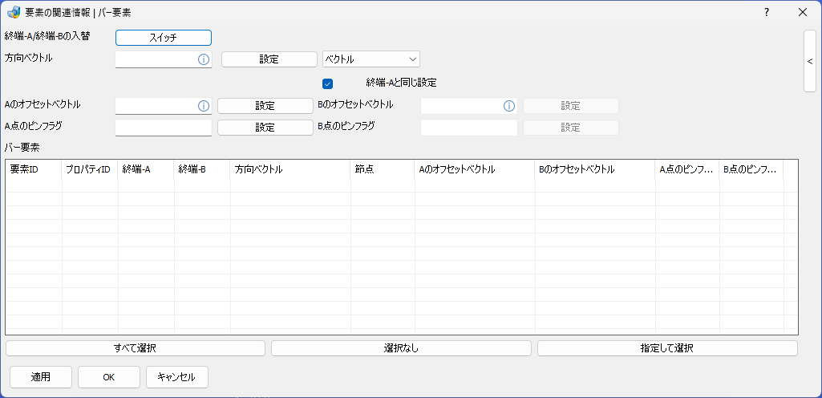This screenshot has height=398, width=822.
Task: Click the help question mark in title bar
Action: tap(767, 13)
